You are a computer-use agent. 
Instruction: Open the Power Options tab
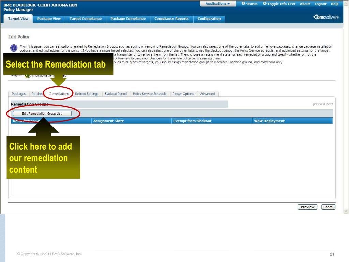183,94
